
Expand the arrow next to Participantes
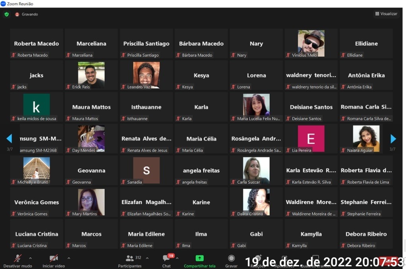[x=147, y=258]
